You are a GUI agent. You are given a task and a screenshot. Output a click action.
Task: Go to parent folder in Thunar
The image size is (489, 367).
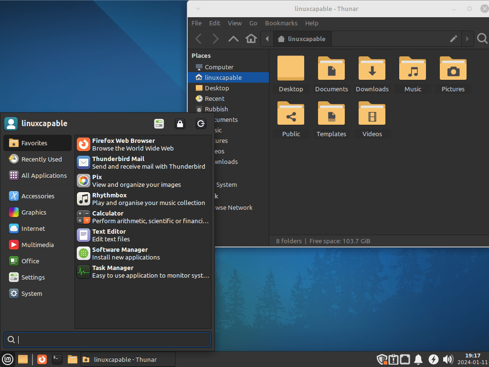pos(233,39)
